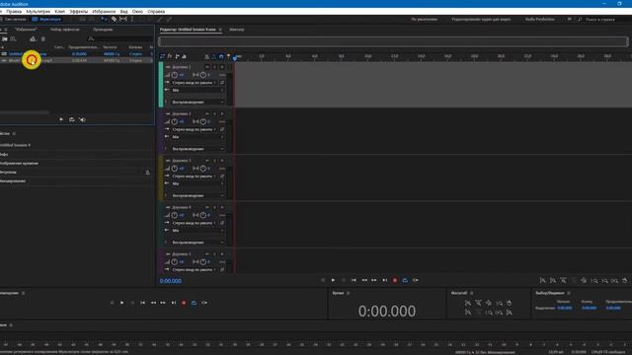This screenshot has height=355, width=632.
Task: Arm Дорожка 3 for record (R)
Action: tap(221, 161)
